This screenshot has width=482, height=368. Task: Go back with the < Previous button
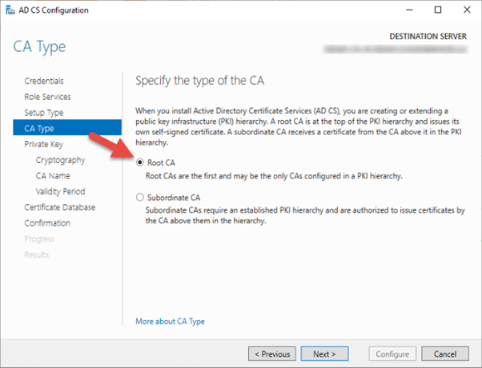click(272, 354)
